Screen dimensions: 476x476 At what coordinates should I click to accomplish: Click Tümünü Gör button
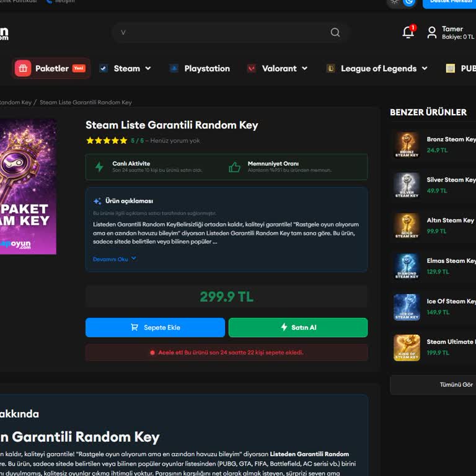pos(433,385)
